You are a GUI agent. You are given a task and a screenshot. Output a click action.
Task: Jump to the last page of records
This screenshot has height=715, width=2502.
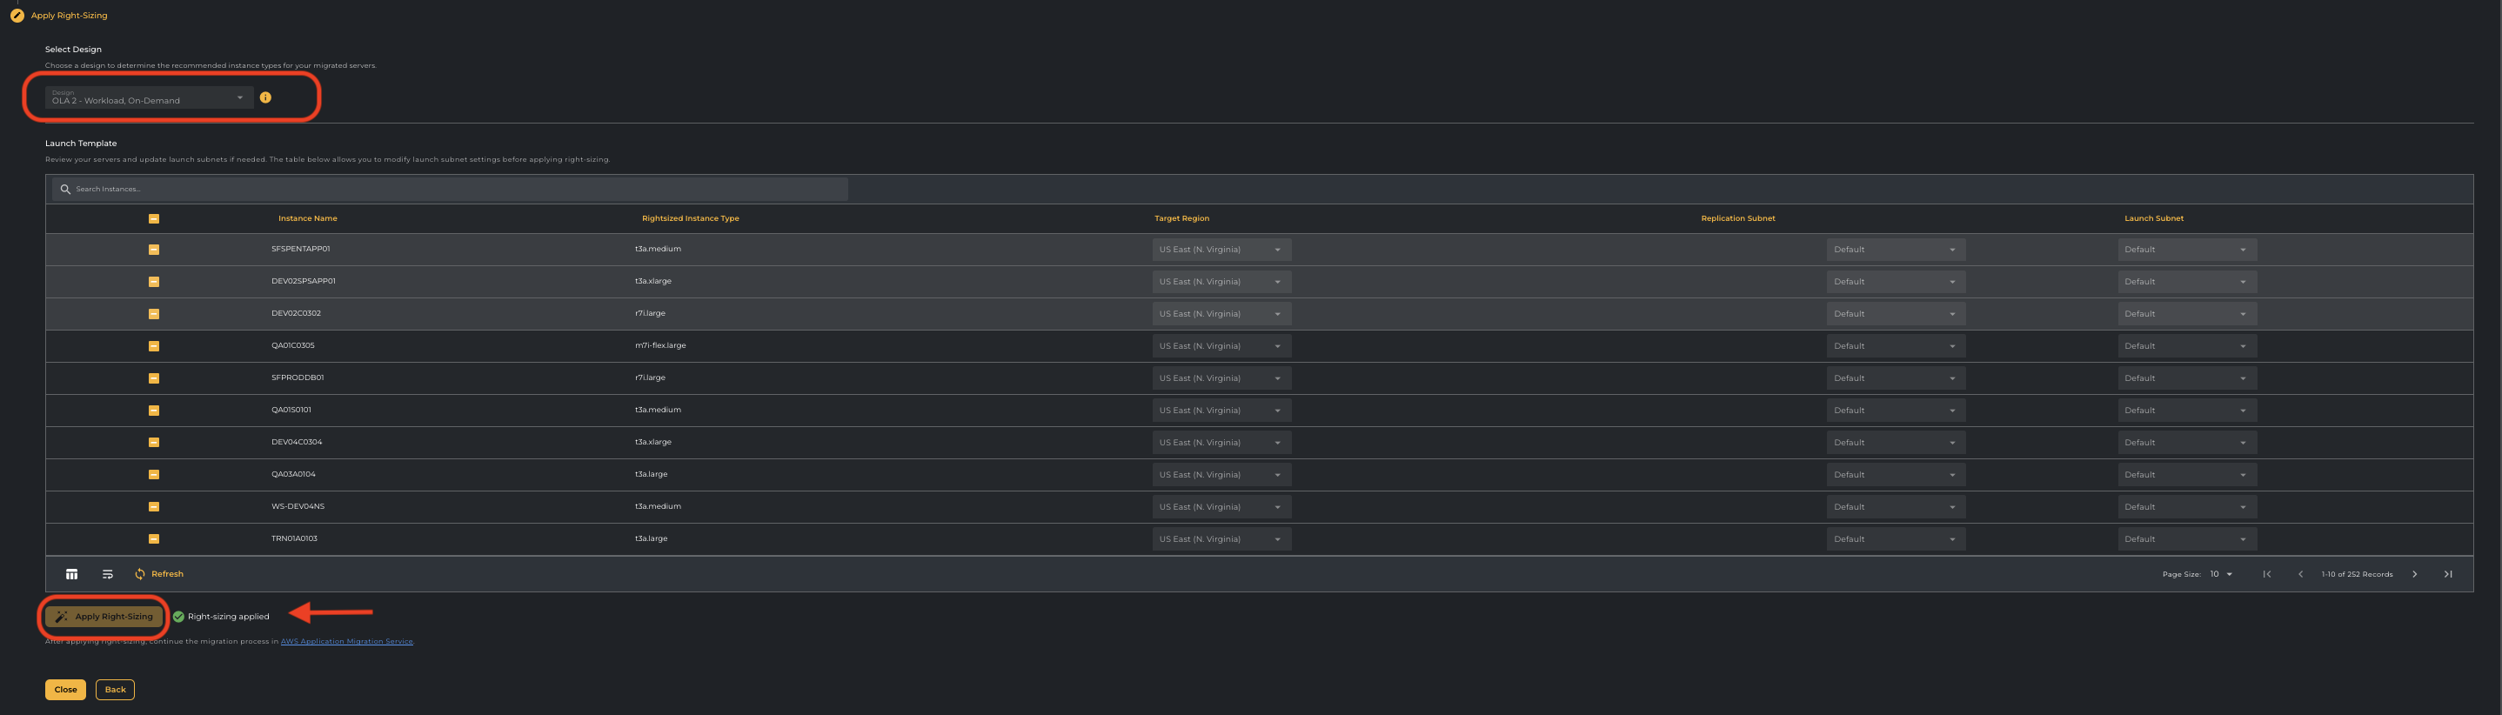(x=2447, y=574)
